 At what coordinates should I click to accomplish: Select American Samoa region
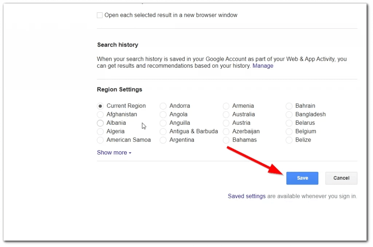coord(100,140)
